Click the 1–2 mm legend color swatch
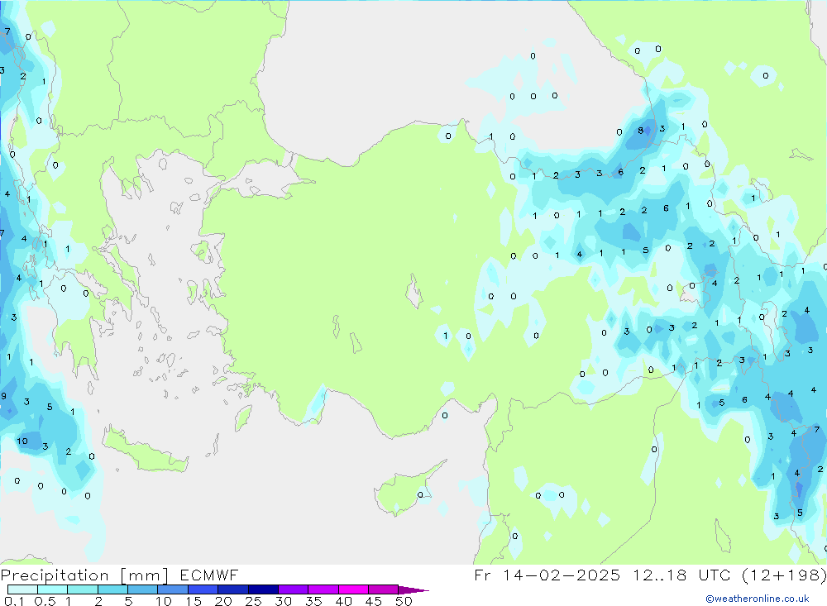 83,589
